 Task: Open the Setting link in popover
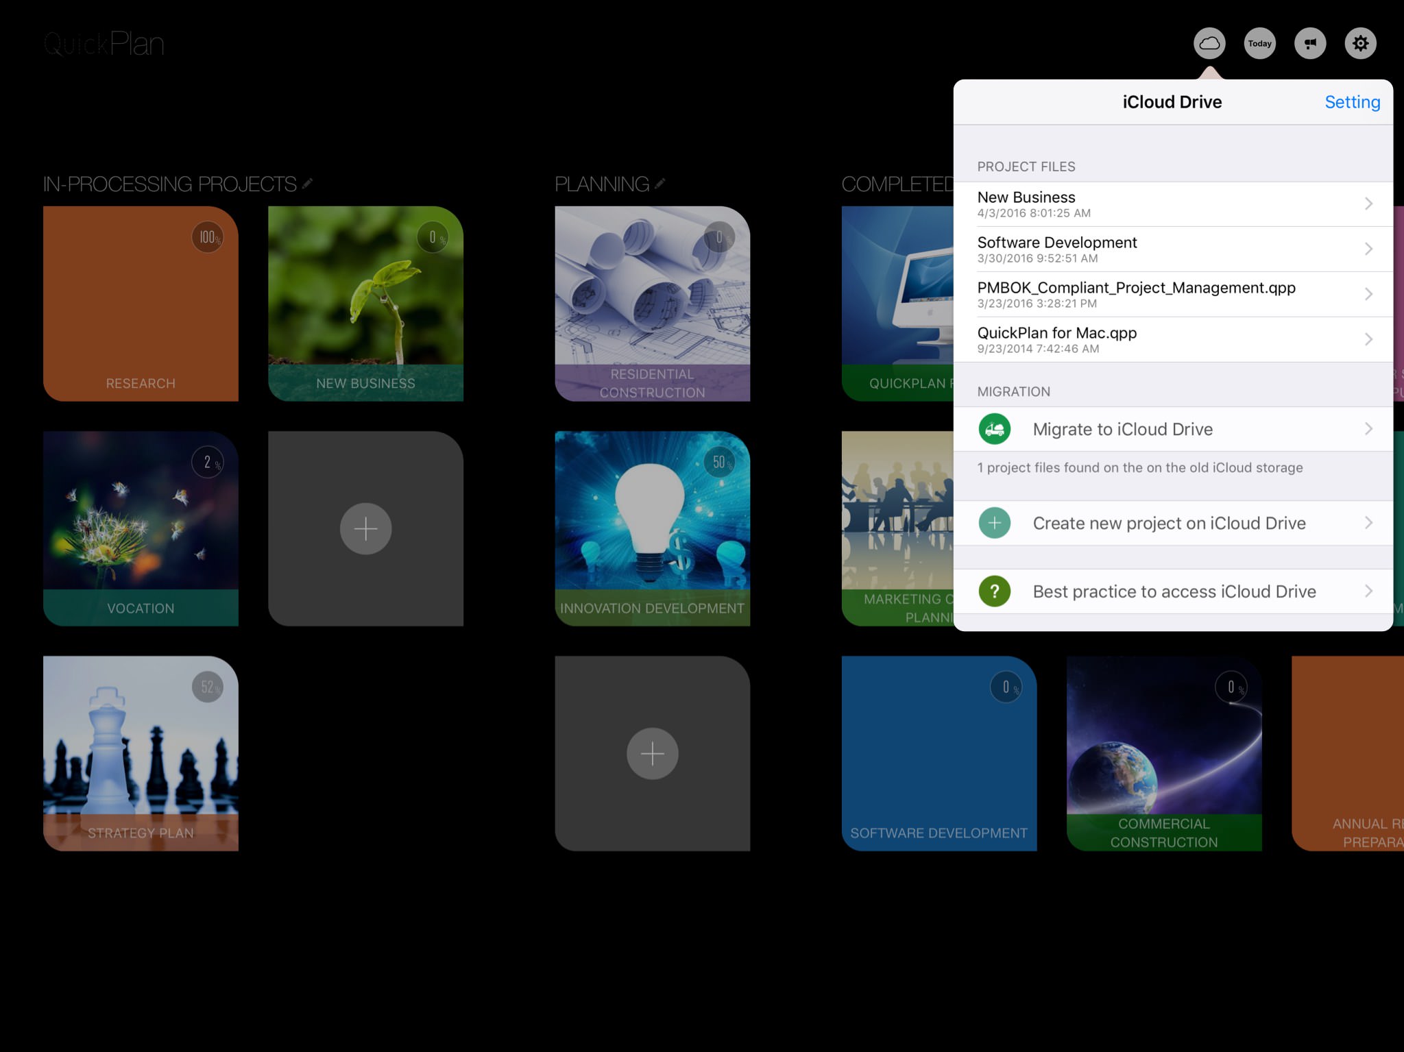point(1352,102)
